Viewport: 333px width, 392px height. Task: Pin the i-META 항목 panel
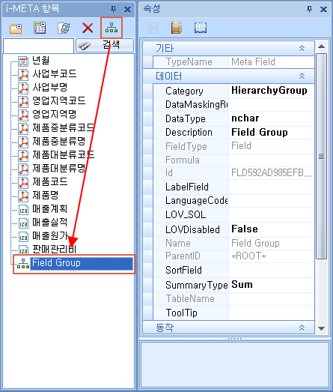tap(113, 10)
